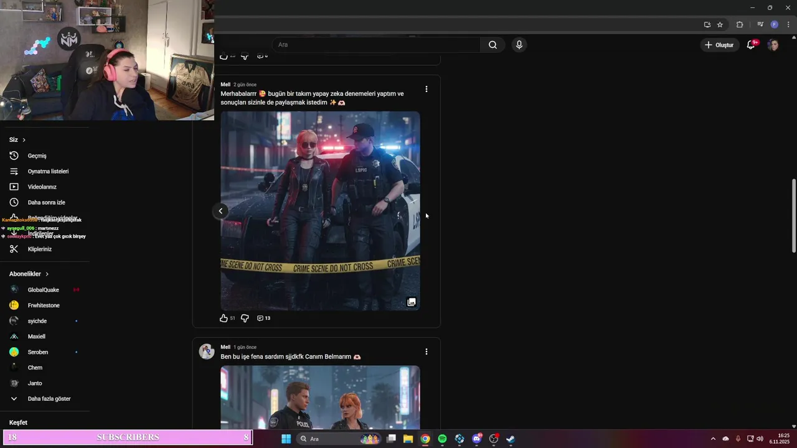Click the YouTube Ara search field
797x448 pixels.
pos(376,45)
